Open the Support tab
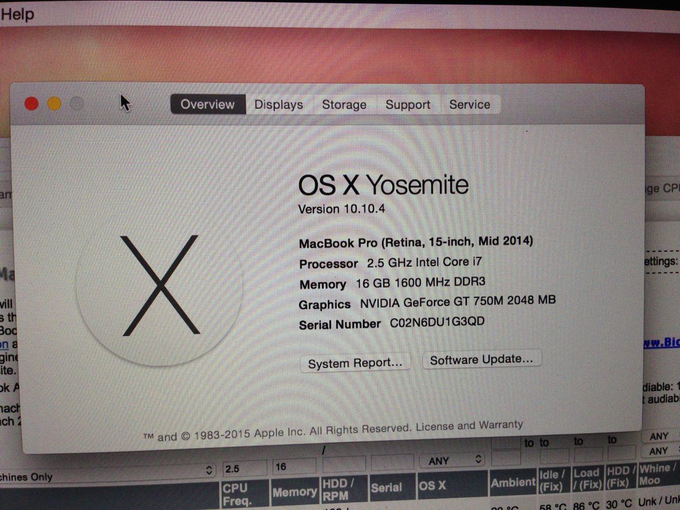Viewport: 680px width, 510px height. (408, 105)
